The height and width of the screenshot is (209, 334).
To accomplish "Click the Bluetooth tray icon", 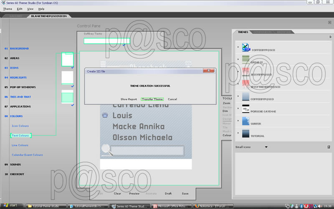I will (301, 206).
